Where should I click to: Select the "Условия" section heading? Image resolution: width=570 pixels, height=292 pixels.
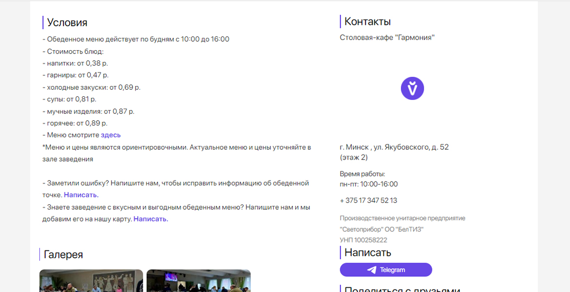point(67,22)
